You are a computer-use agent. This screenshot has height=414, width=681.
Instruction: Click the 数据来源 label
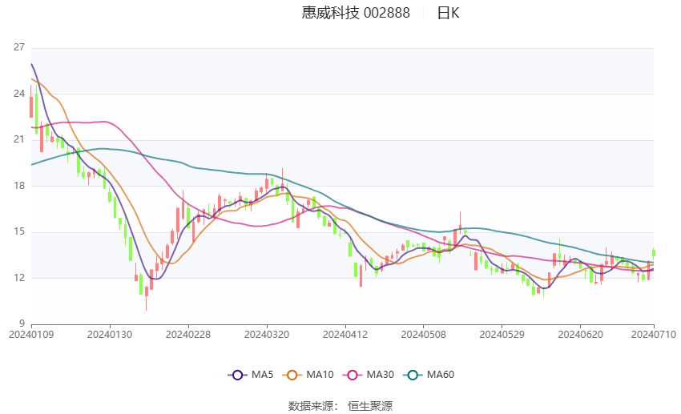311,406
